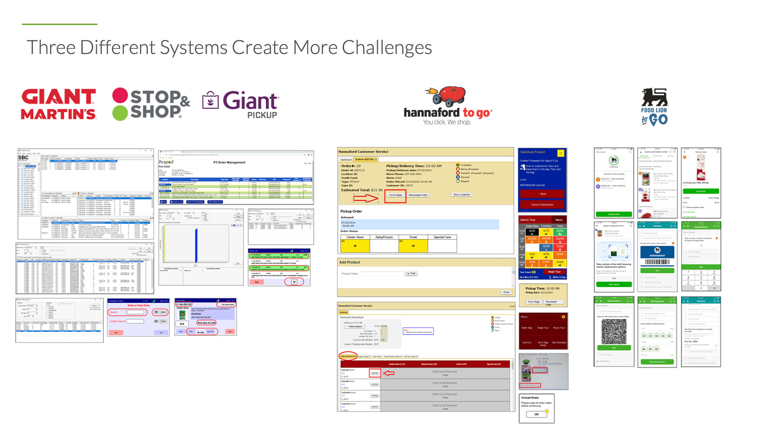Click the Begin Tour button
The height and width of the screenshot is (434, 772).
coord(554,272)
